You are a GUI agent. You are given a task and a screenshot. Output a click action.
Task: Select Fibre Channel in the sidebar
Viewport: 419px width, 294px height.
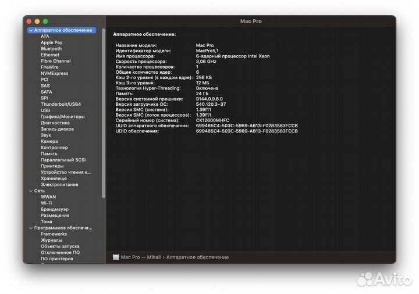pyautogui.click(x=56, y=61)
